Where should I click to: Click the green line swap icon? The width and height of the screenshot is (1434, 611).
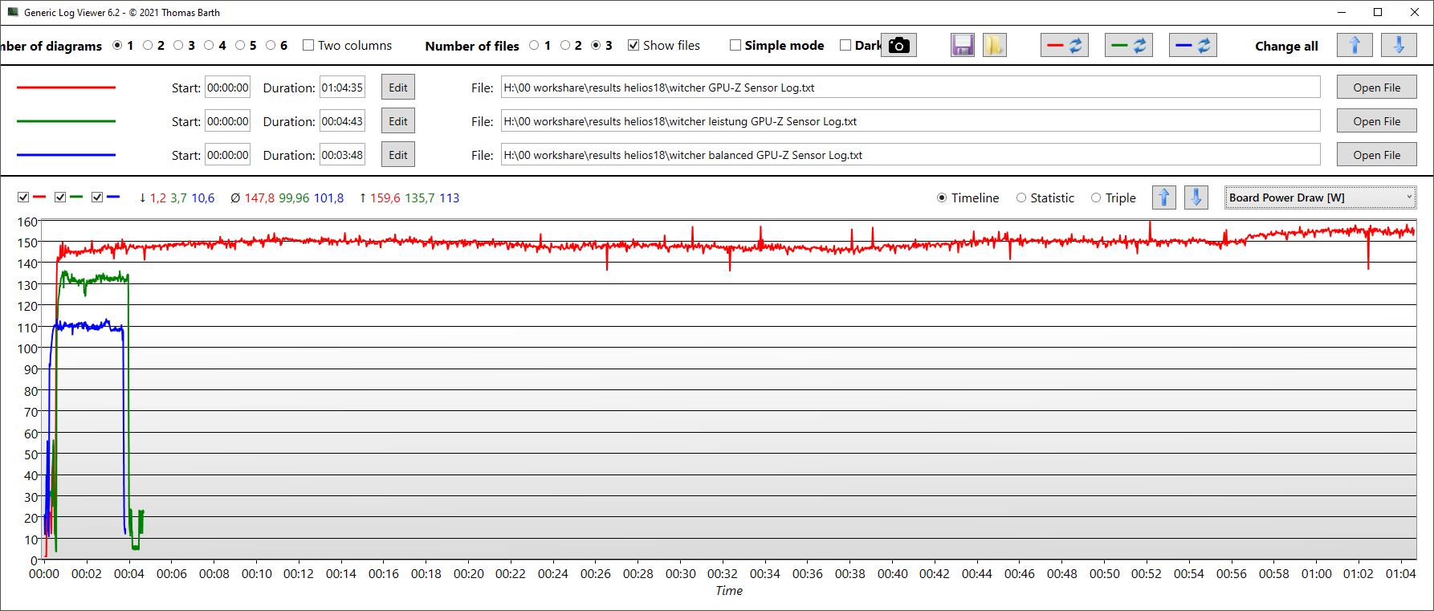(1128, 46)
